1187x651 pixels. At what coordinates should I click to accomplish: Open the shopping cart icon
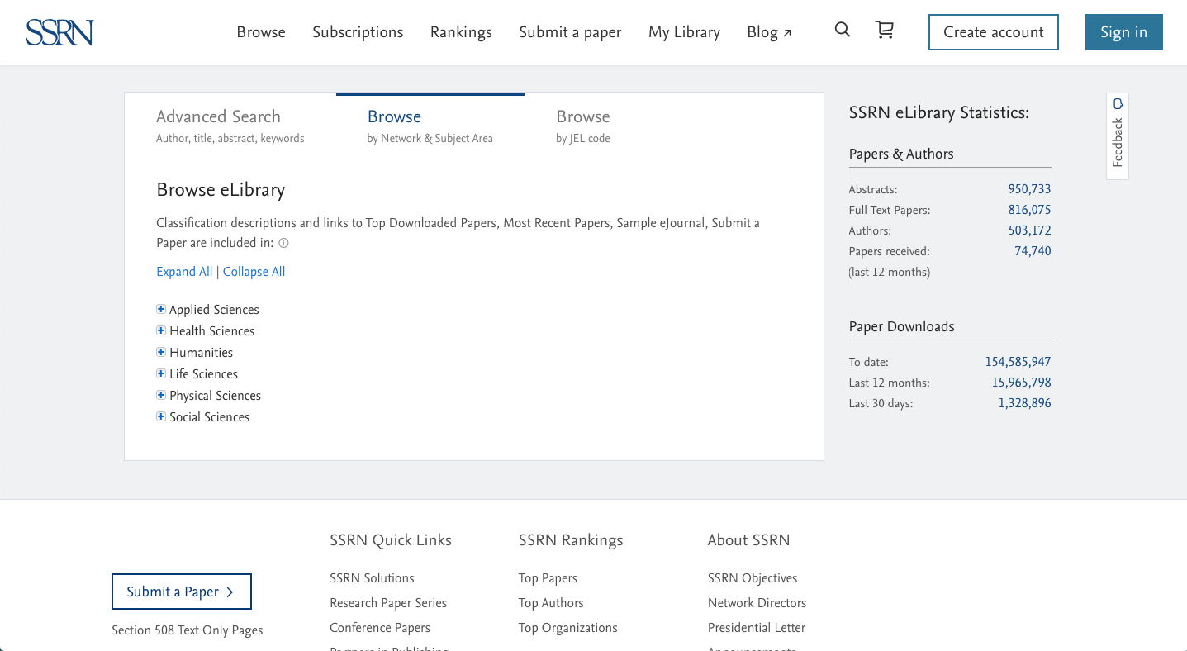coord(885,29)
